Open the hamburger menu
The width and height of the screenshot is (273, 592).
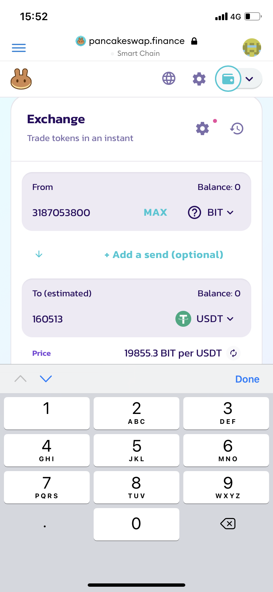(x=19, y=48)
